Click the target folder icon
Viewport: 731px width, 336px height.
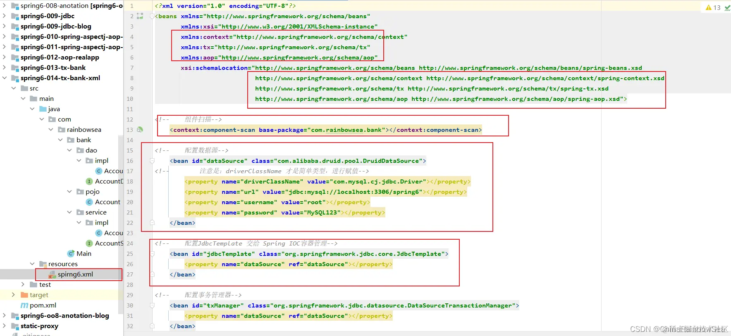pyautogui.click(x=24, y=295)
